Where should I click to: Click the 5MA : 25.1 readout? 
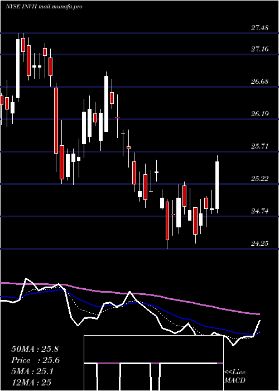tap(32, 371)
